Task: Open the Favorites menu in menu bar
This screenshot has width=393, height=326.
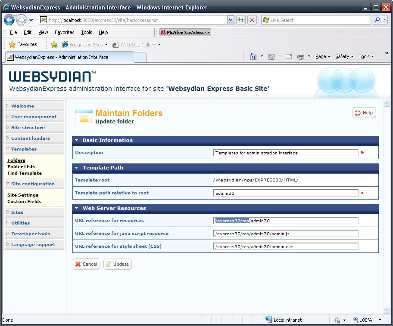Action: click(x=64, y=32)
